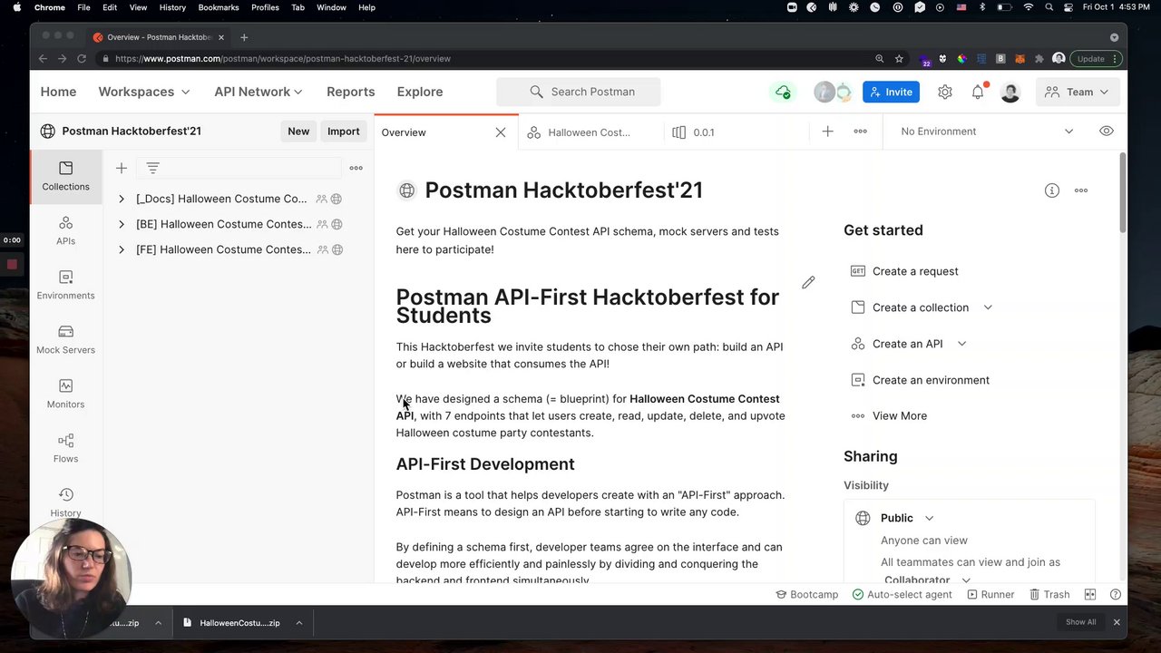Open the Explore page
Viewport: 1161px width, 653px height.
pos(420,92)
